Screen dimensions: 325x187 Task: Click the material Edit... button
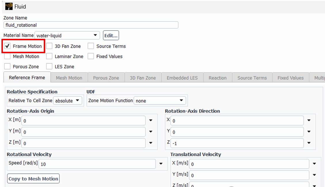coord(111,36)
